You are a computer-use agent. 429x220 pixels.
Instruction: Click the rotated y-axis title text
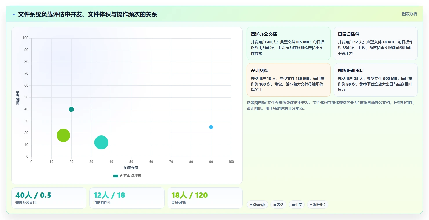point(18,97)
